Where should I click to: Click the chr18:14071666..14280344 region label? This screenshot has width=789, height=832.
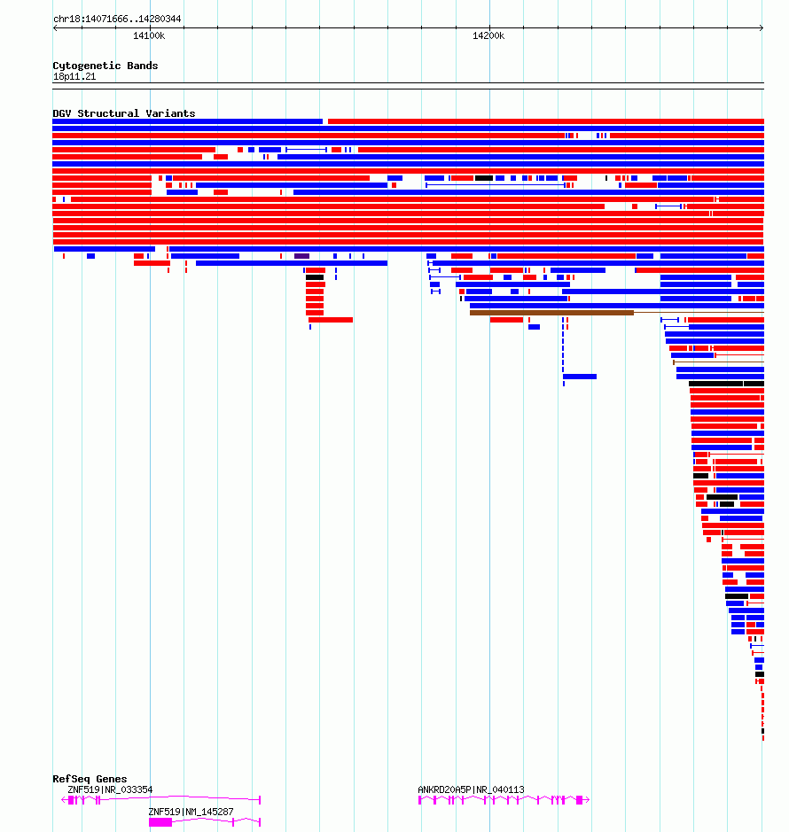117,19
